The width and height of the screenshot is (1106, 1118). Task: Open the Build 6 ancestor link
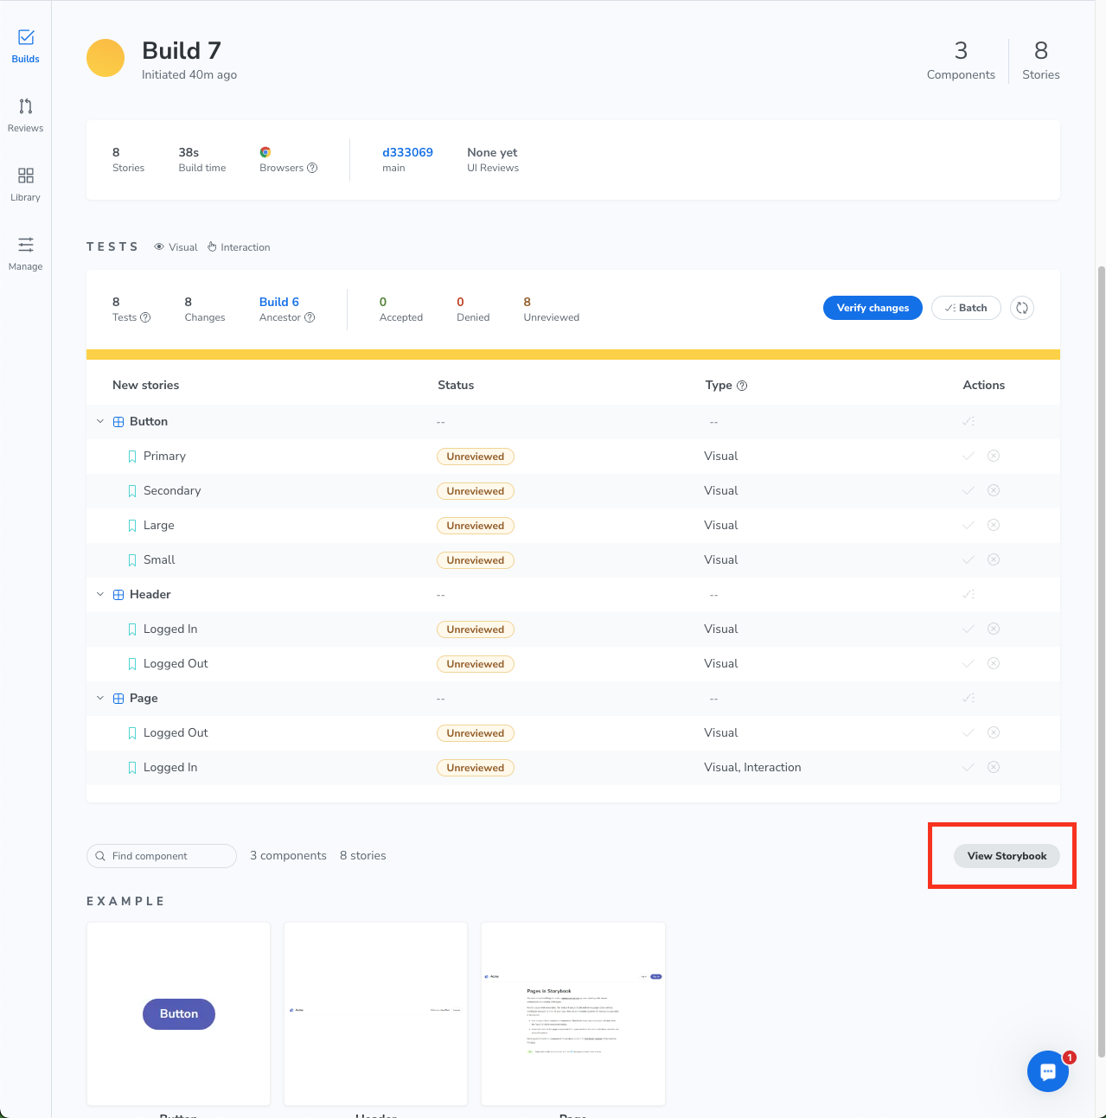tap(279, 302)
